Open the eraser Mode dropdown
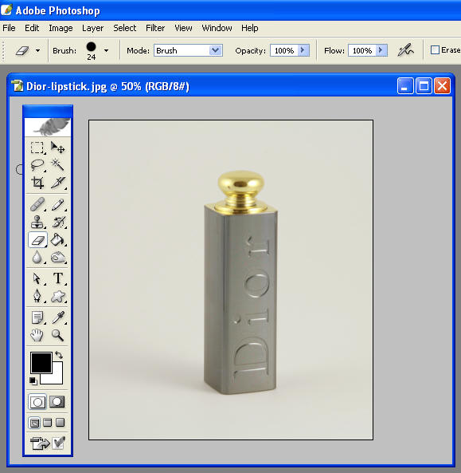Image resolution: width=461 pixels, height=473 pixels. tap(188, 50)
